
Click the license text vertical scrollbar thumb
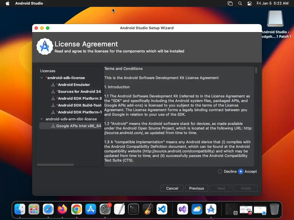(x=256, y=70)
